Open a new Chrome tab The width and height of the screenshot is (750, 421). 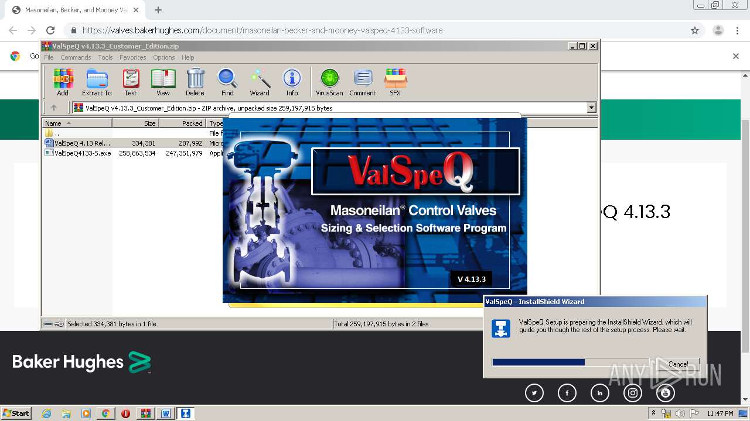pyautogui.click(x=158, y=10)
